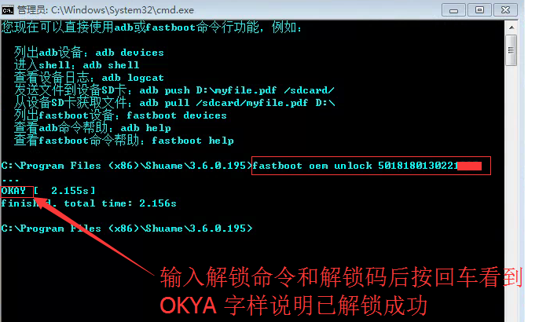Click the latest empty command prompt line
Viewport: 539px width, 322px height.
coord(126,229)
